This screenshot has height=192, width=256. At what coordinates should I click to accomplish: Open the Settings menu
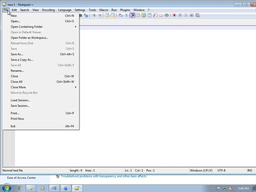[x=80, y=10]
